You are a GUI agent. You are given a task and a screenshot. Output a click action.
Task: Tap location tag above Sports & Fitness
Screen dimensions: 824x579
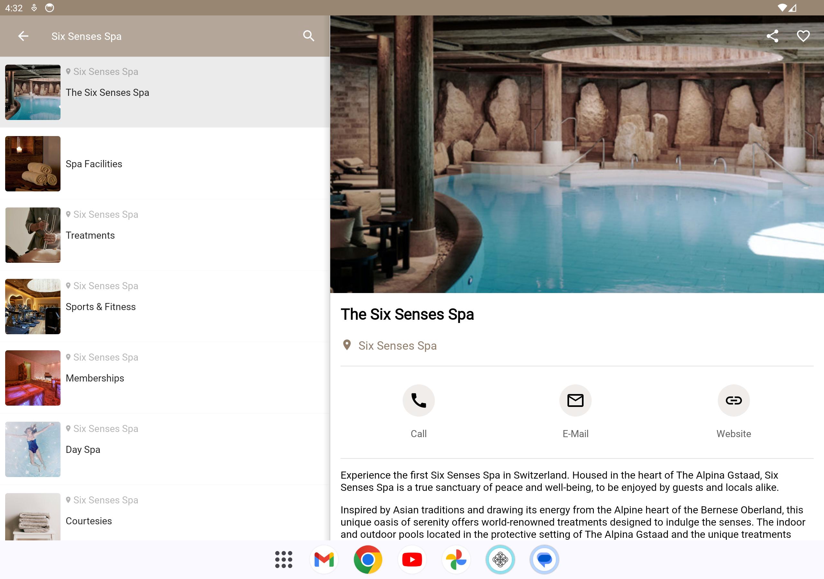(102, 286)
